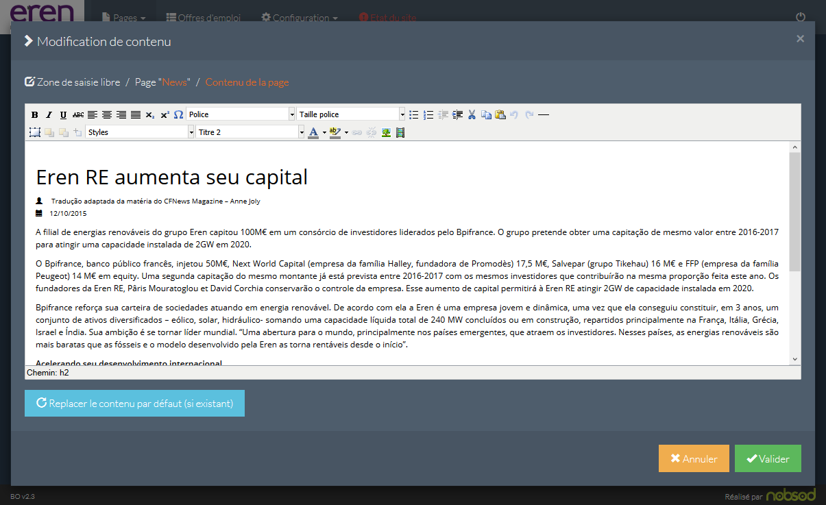Click the editor scrollbar up arrow
Screen dimensions: 826x505
pyautogui.click(x=795, y=147)
